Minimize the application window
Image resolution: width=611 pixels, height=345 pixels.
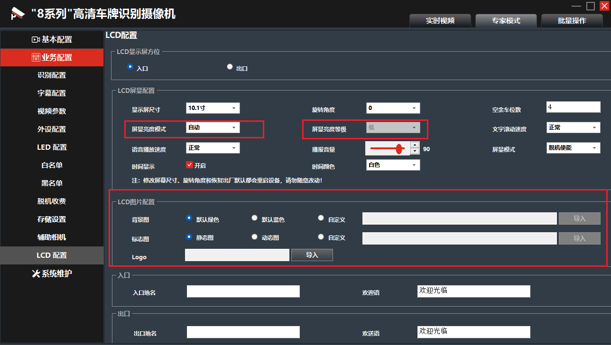(576, 6)
